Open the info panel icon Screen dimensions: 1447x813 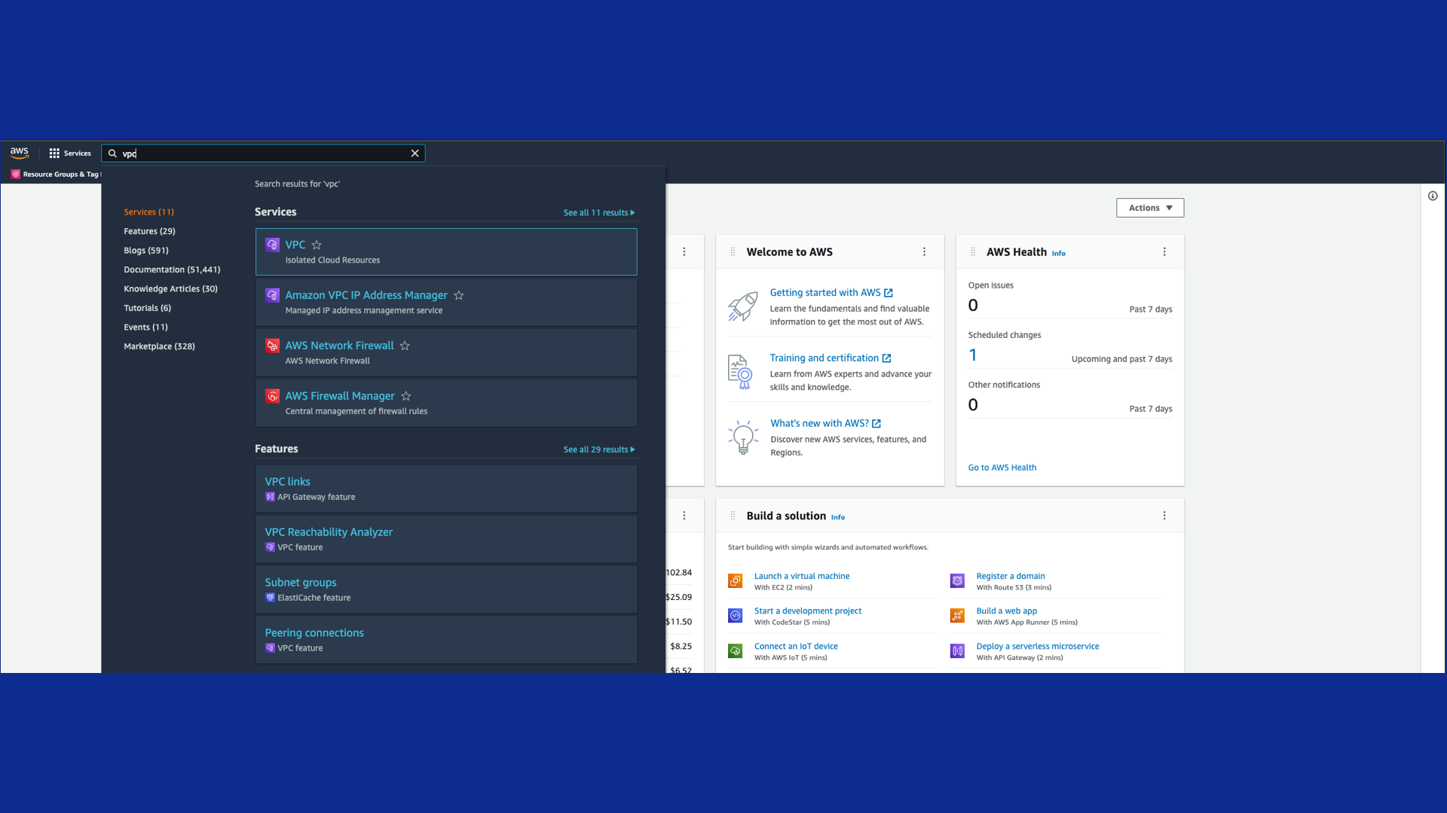click(1433, 196)
